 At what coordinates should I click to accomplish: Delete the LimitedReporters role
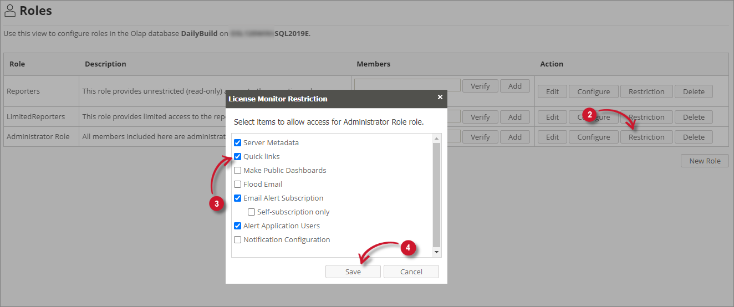pos(694,117)
